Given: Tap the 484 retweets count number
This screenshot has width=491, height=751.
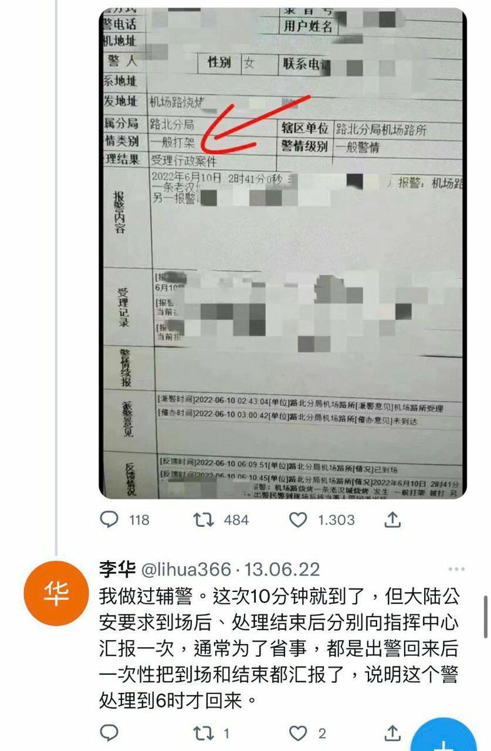Looking at the screenshot, I should 236,520.
